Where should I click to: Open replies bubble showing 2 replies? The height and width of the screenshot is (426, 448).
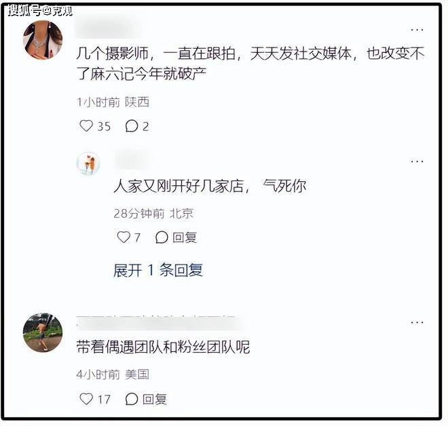point(132,126)
